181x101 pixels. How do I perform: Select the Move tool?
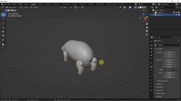(x=3, y=23)
